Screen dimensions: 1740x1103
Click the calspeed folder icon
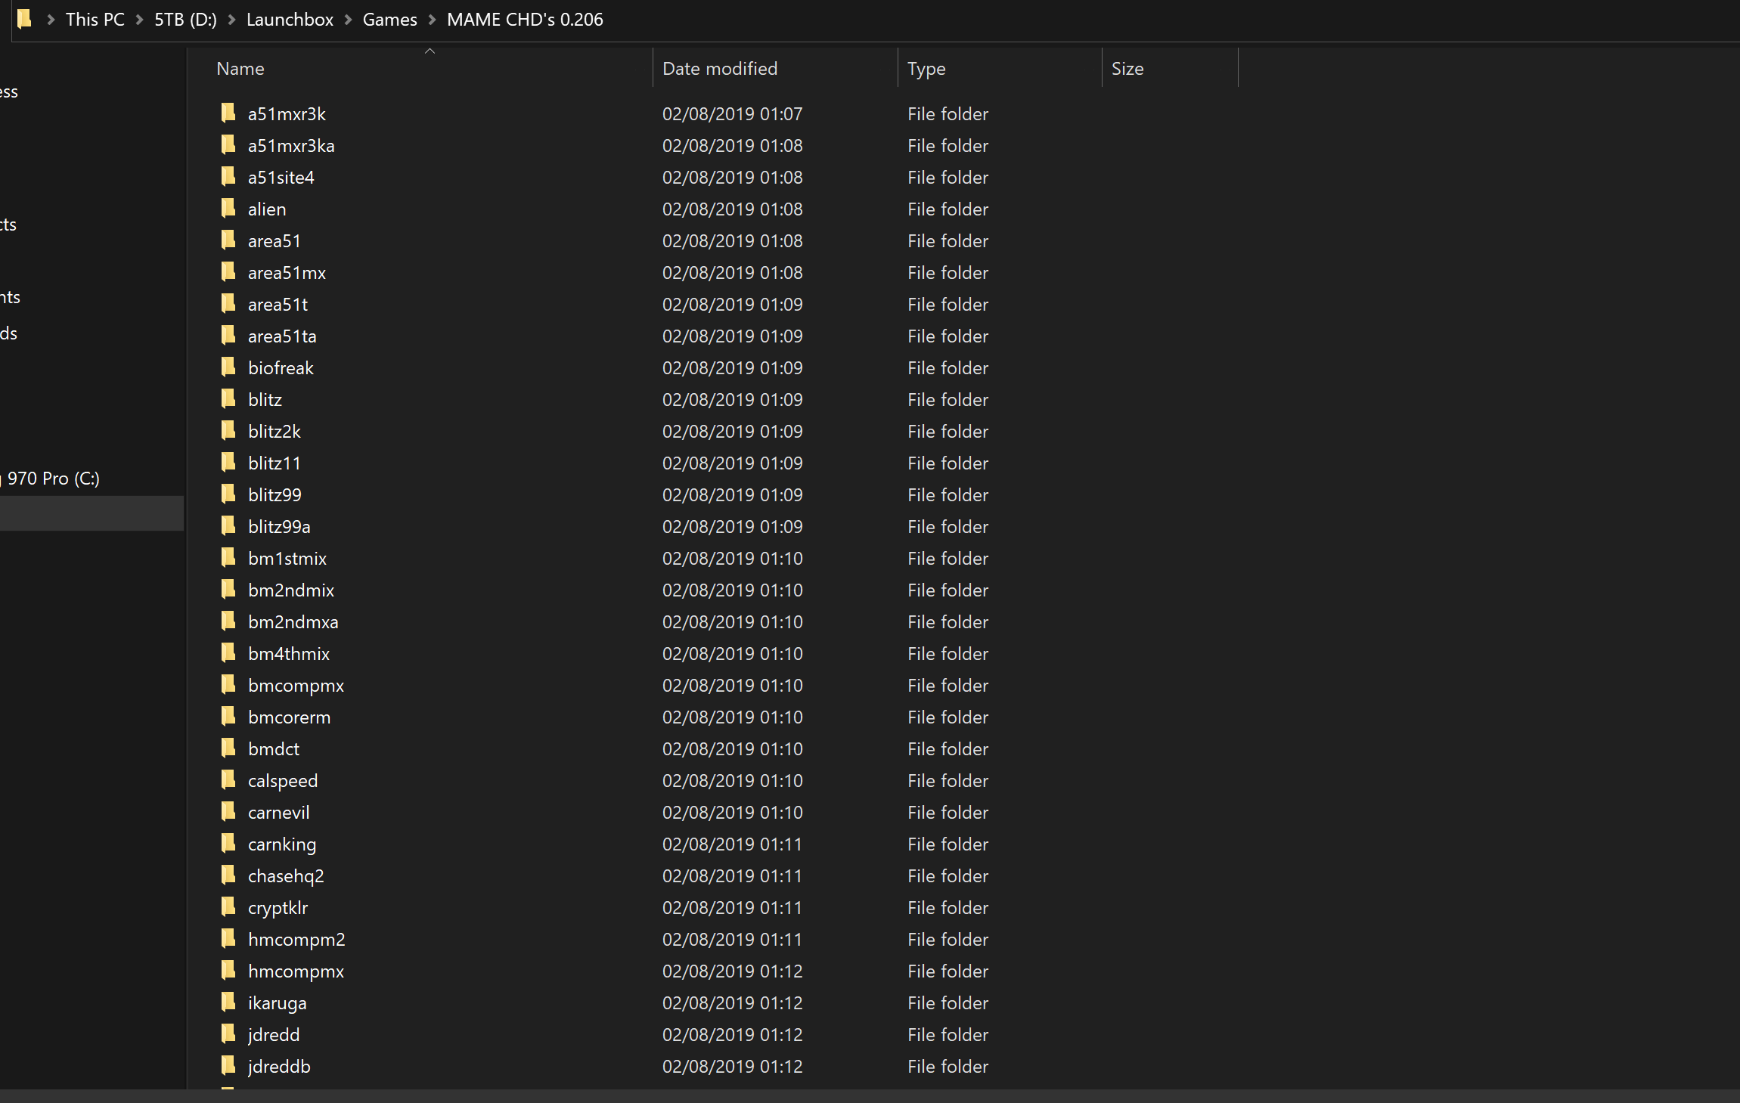pos(228,780)
